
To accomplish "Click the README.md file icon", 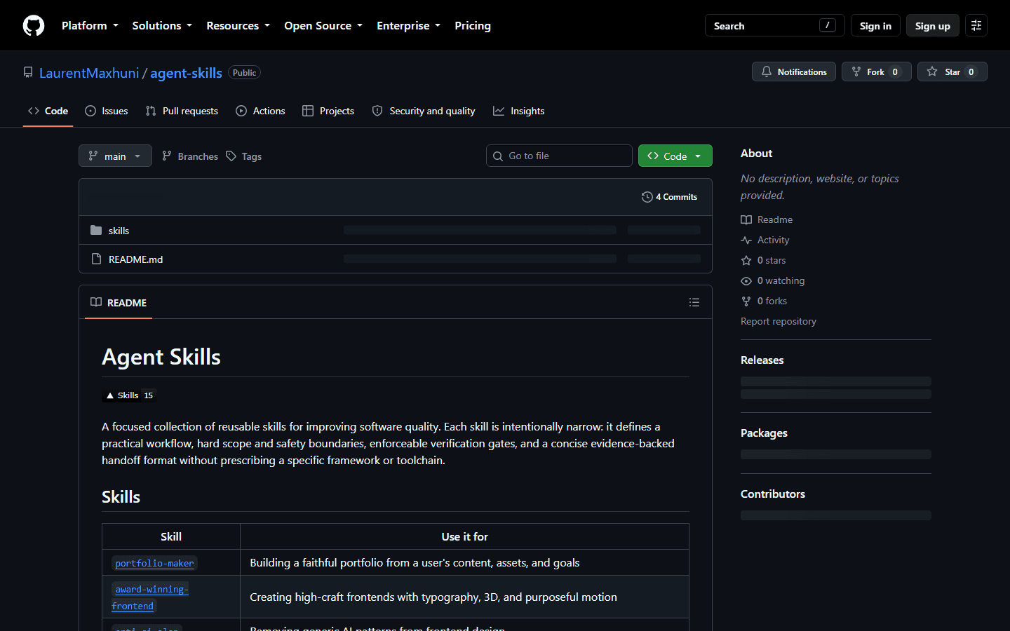I will 96,259.
